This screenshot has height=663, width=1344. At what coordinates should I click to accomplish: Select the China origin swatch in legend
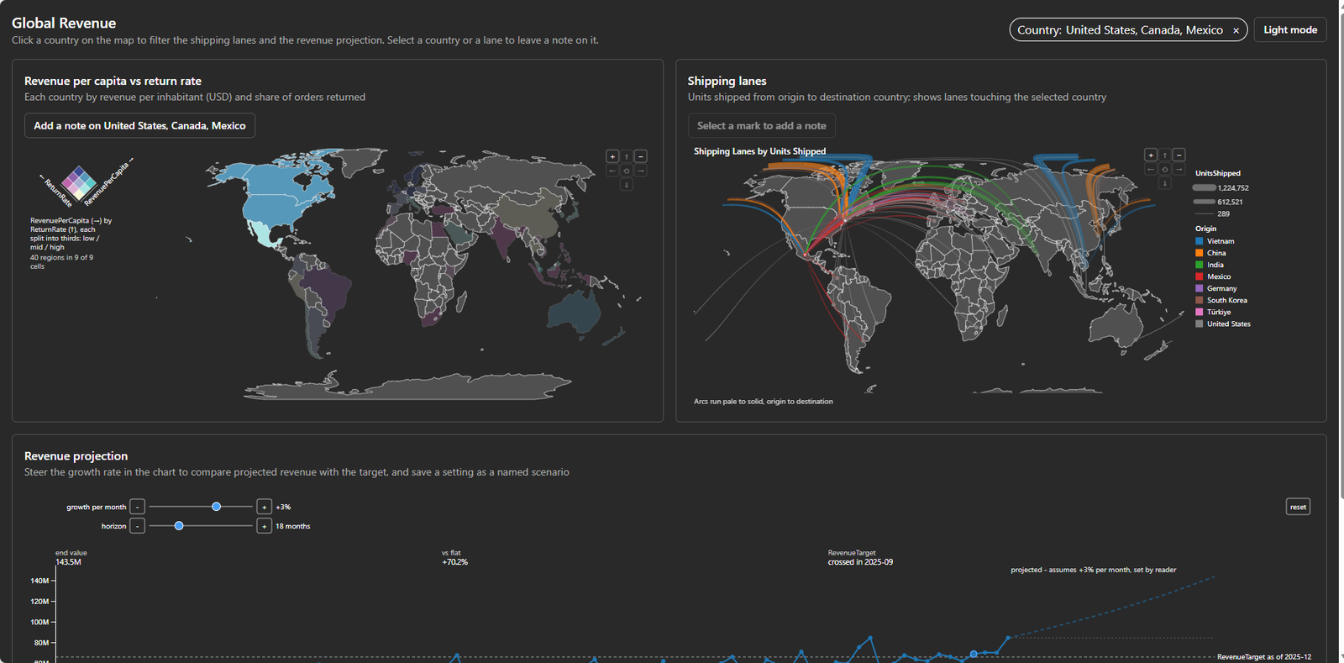click(x=1199, y=253)
